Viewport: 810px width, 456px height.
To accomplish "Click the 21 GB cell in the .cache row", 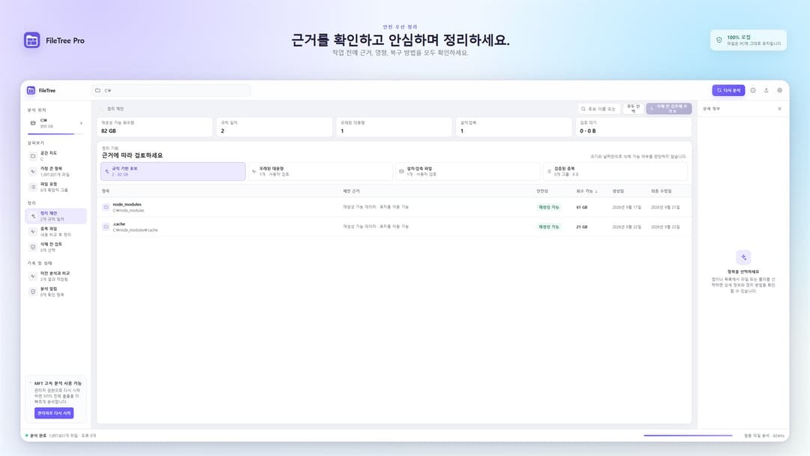I will coord(582,226).
